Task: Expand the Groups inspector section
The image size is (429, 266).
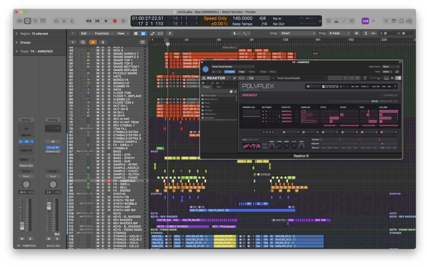Action: (x=16, y=42)
